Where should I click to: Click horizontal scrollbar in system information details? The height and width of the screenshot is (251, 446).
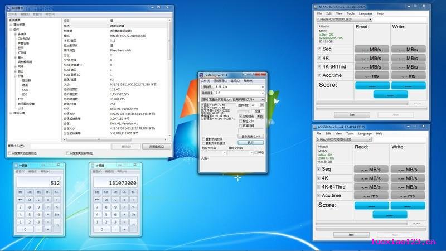coord(115,139)
